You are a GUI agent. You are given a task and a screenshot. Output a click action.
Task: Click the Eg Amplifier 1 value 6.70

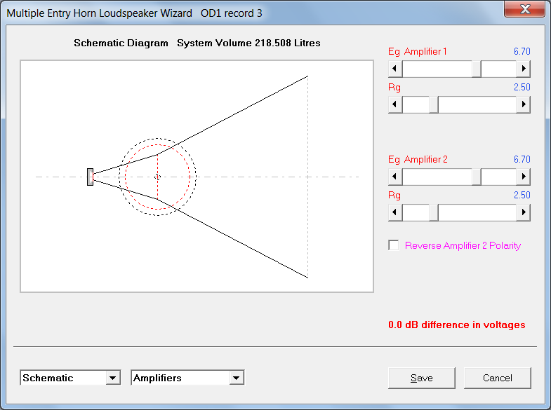(x=522, y=52)
